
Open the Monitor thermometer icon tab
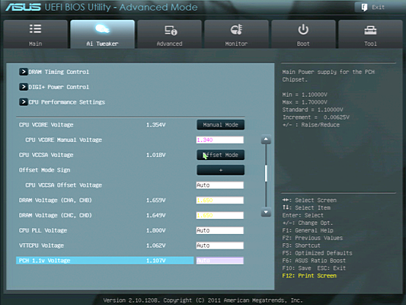236,30
